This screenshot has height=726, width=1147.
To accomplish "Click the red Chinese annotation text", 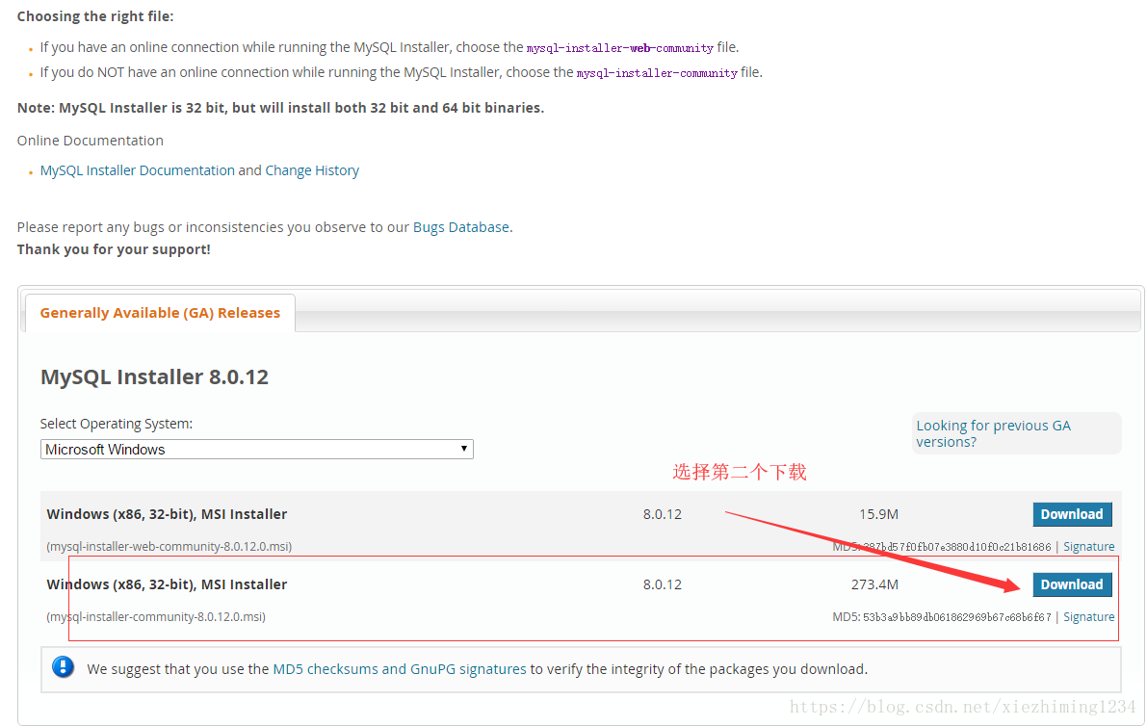I will [x=739, y=472].
